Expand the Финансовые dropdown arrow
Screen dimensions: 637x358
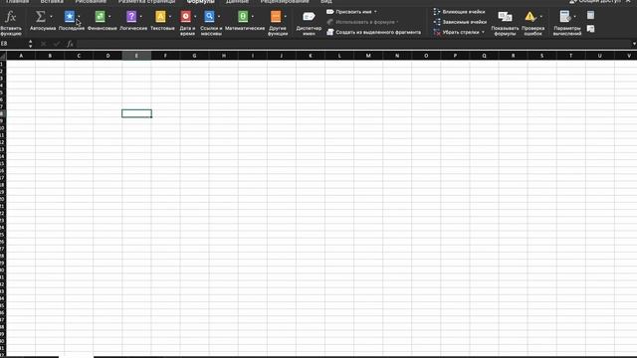[109, 17]
